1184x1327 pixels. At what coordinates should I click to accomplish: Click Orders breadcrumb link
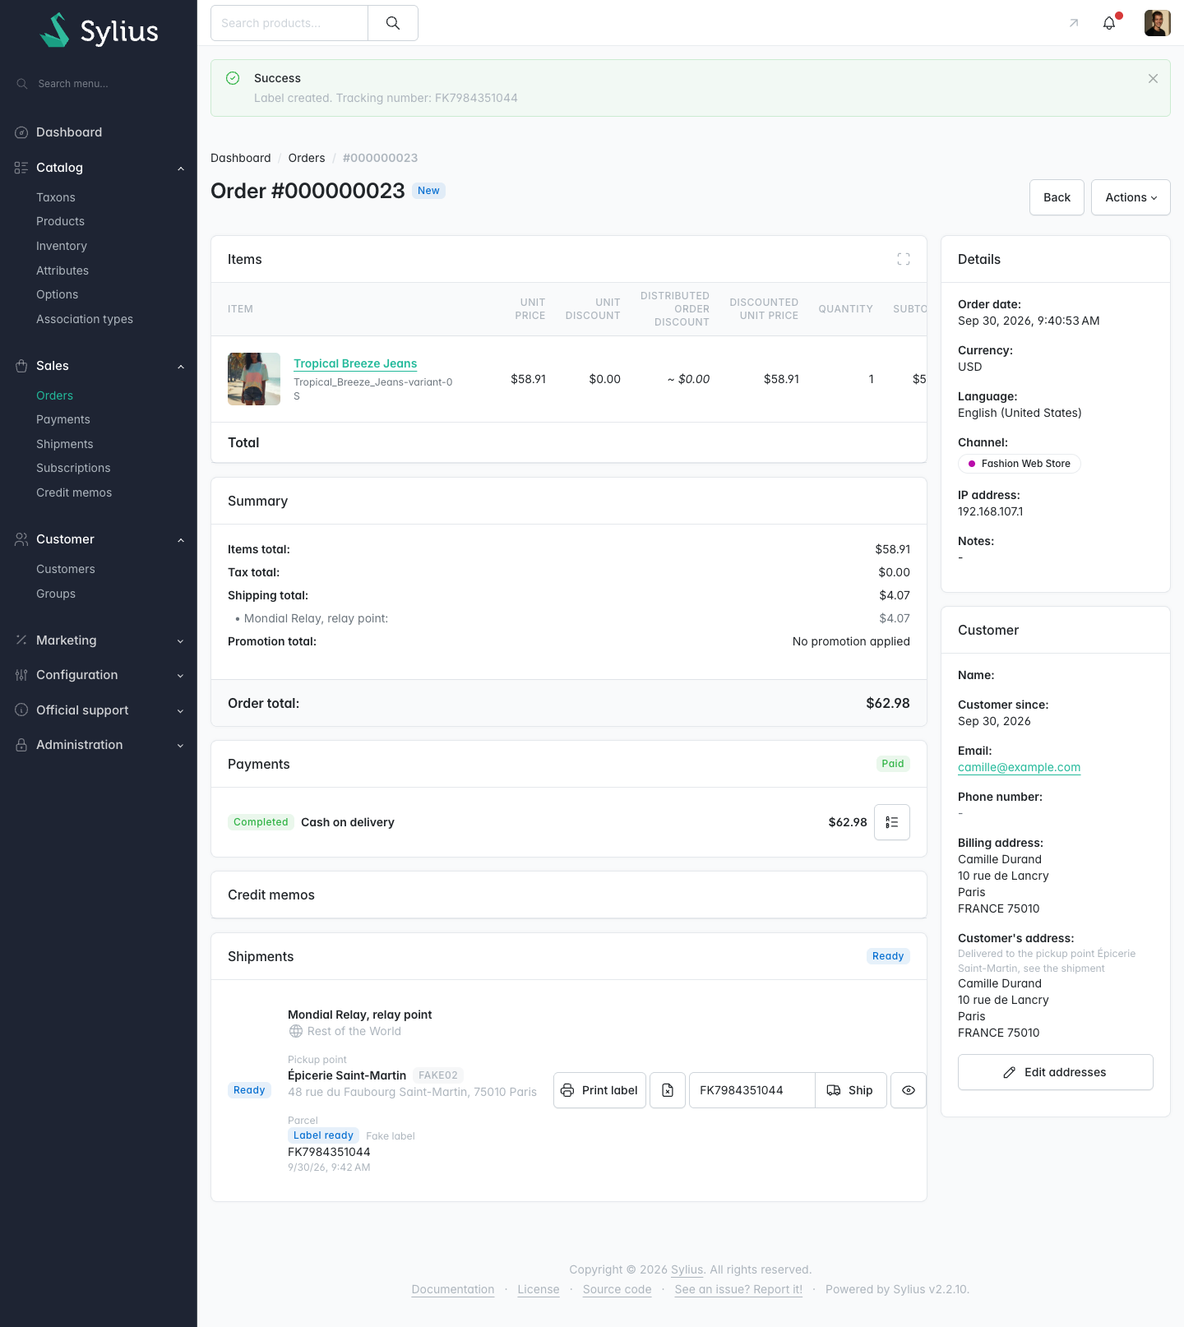307,158
